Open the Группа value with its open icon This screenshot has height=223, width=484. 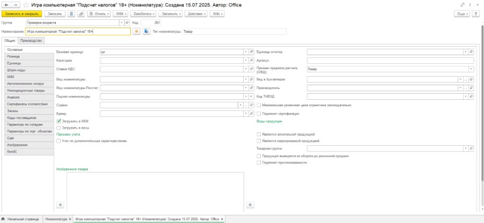click(x=127, y=23)
